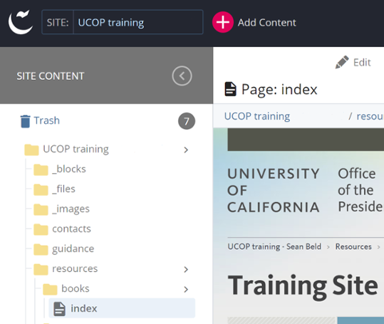Click the Edit button label
384x324 pixels.
coord(362,63)
